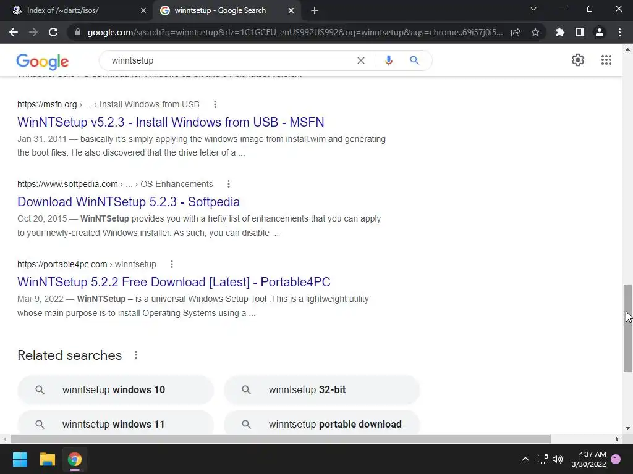633x474 pixels.
Task: Open the Chrome profile icon
Action: [x=600, y=32]
